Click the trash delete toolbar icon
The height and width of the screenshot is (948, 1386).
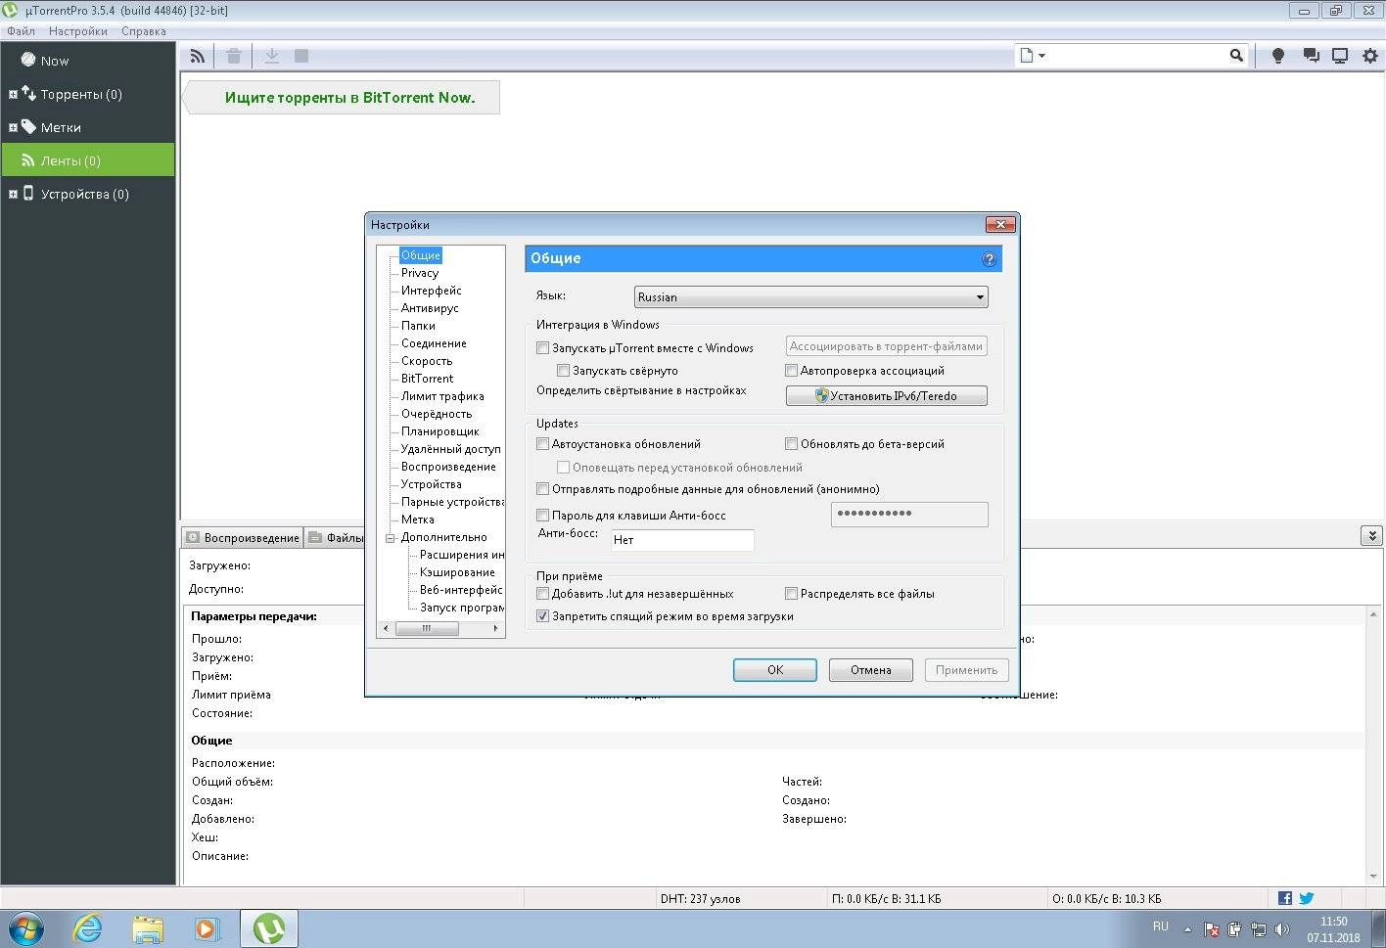(x=234, y=56)
